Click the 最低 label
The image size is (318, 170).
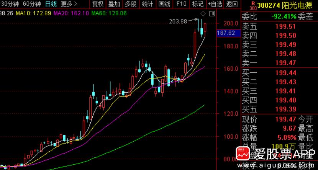[x=306, y=138]
